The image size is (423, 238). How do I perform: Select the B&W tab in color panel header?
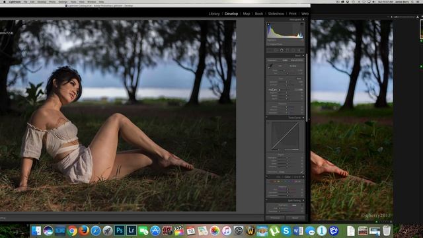pyautogui.click(x=297, y=177)
